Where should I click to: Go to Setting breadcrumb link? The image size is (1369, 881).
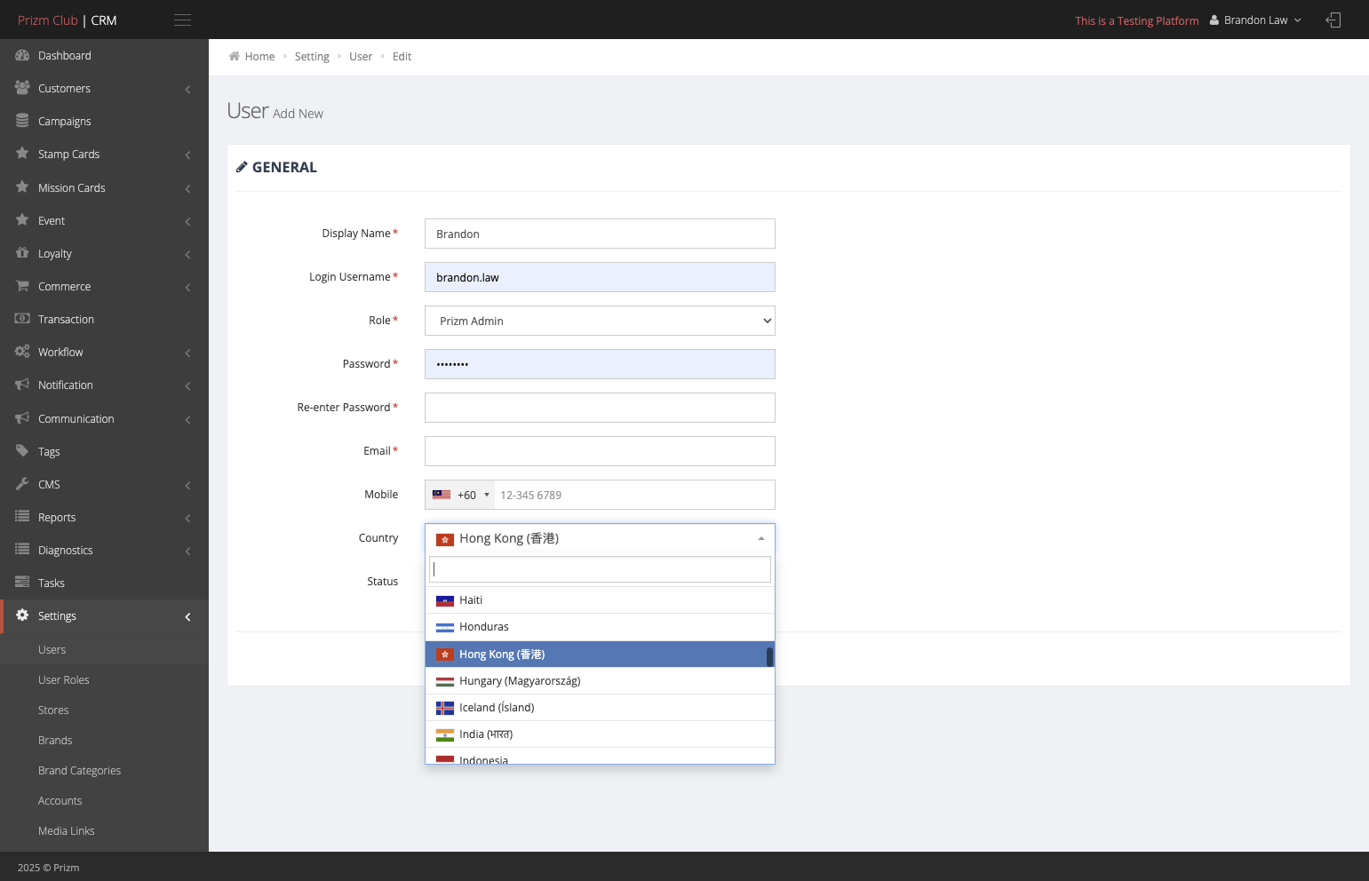(312, 56)
